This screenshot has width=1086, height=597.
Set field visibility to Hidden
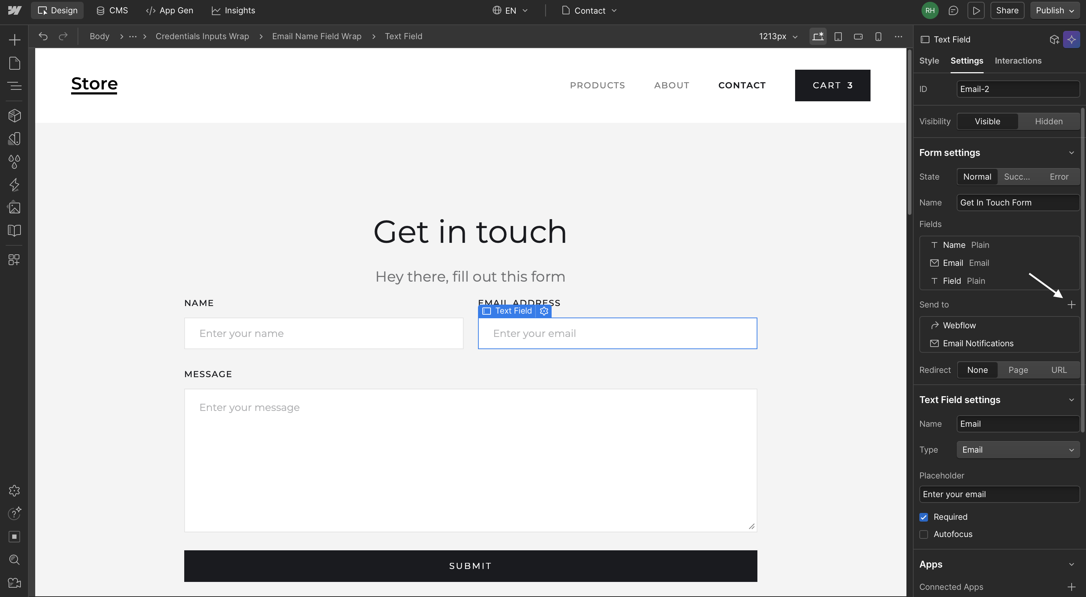1049,121
